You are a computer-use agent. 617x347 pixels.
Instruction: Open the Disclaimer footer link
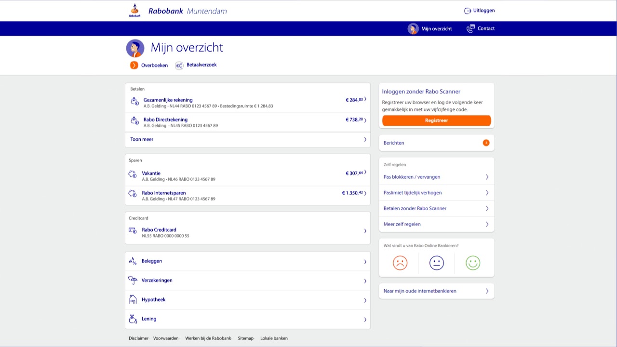(x=139, y=338)
